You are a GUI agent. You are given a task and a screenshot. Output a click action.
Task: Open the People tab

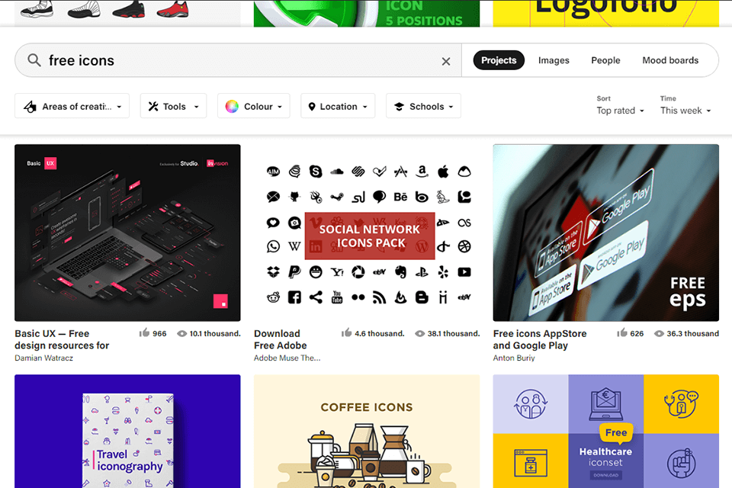click(605, 60)
